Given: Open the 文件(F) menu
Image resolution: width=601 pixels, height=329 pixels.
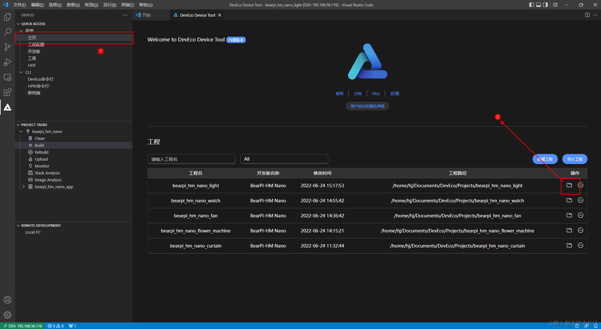Looking at the screenshot, I should pyautogui.click(x=20, y=5).
